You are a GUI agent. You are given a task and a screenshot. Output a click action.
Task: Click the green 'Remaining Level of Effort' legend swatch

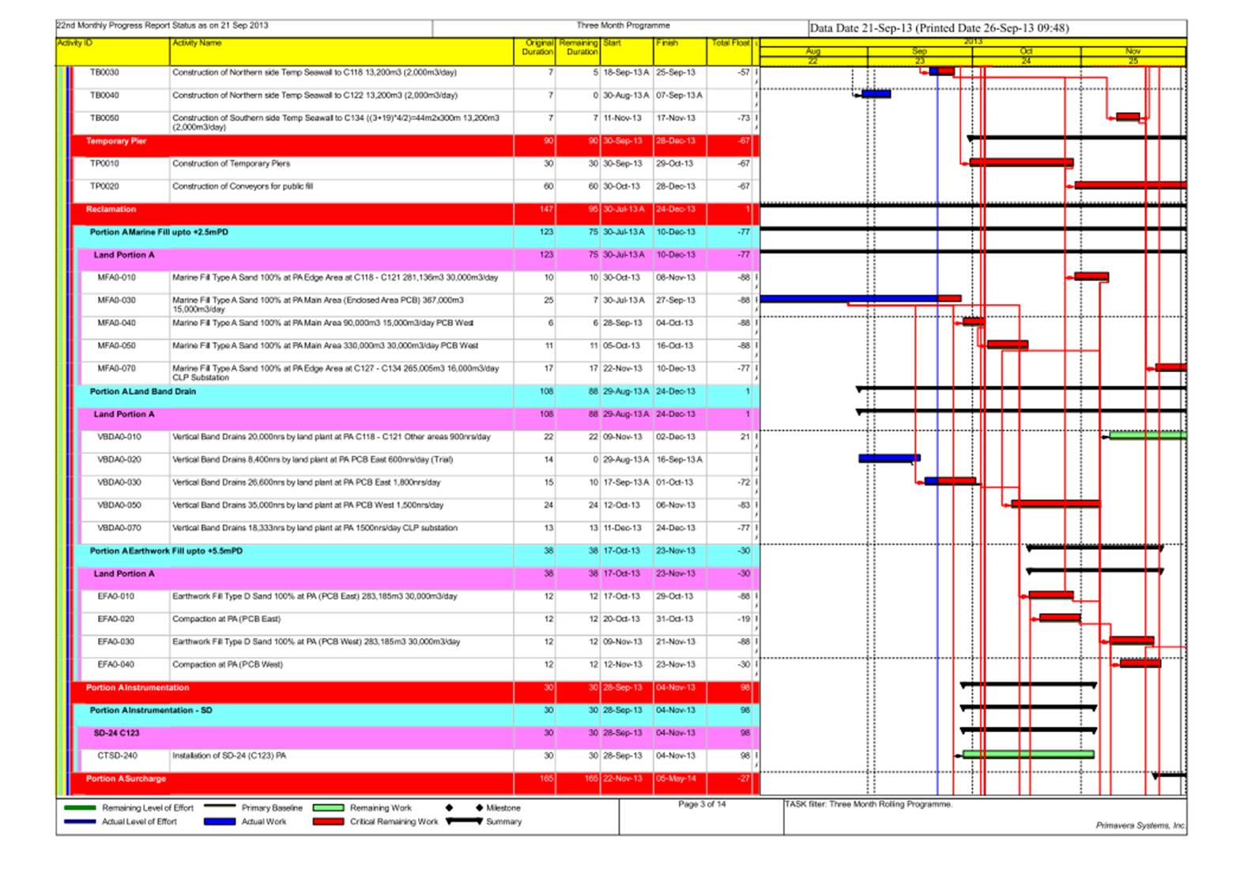tap(80, 808)
